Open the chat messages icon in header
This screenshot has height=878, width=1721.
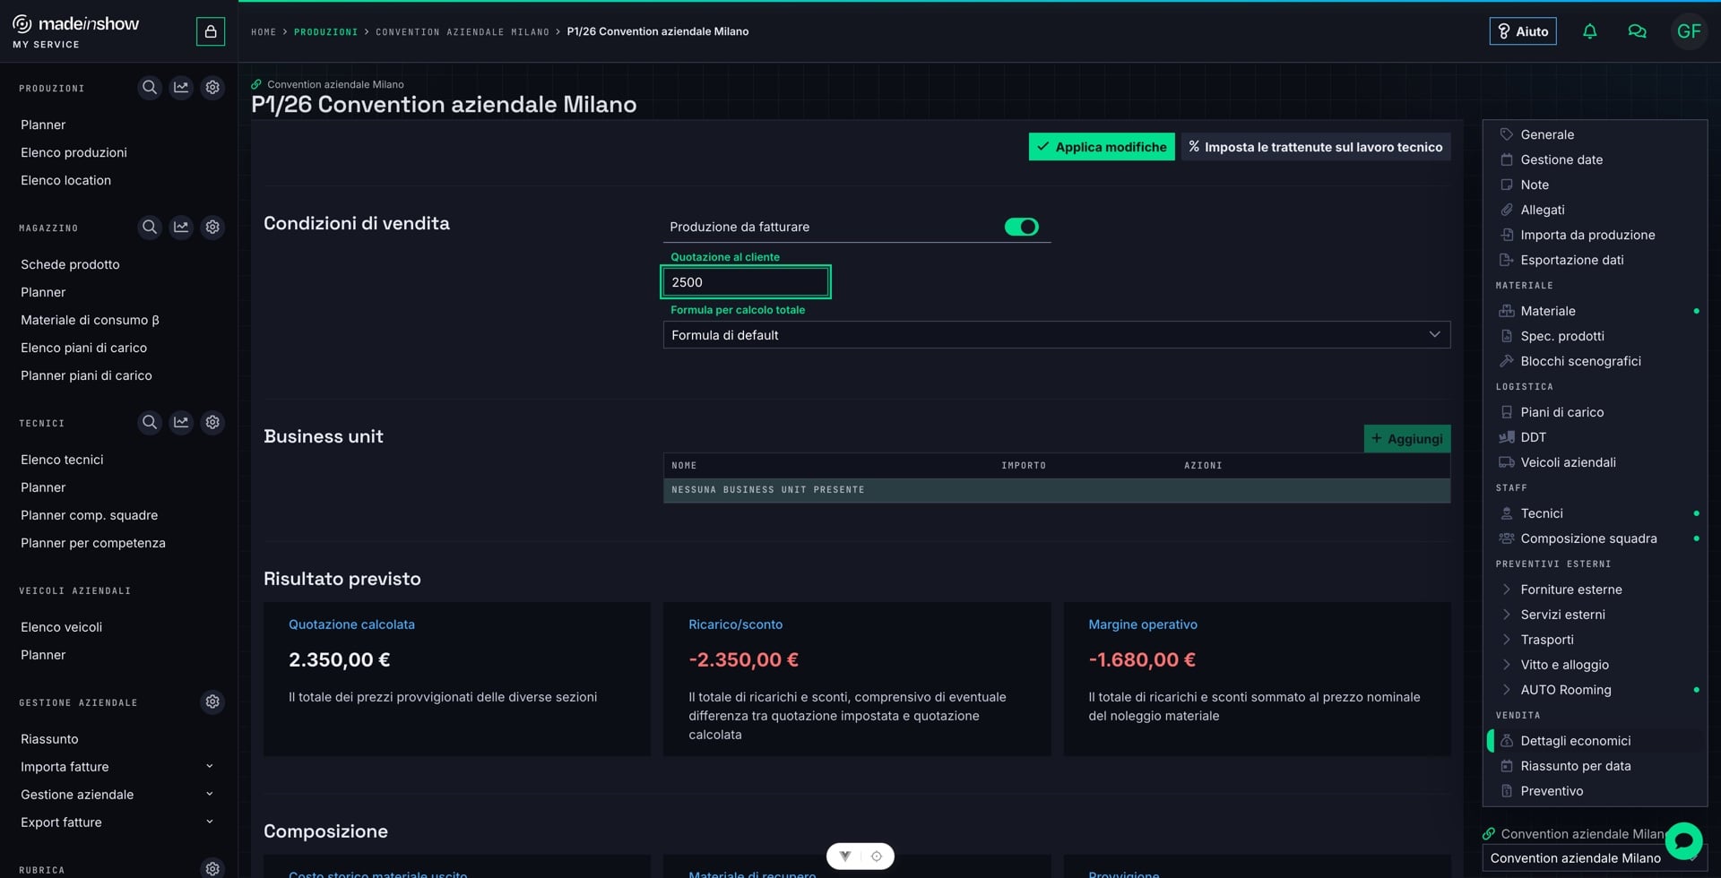point(1637,31)
